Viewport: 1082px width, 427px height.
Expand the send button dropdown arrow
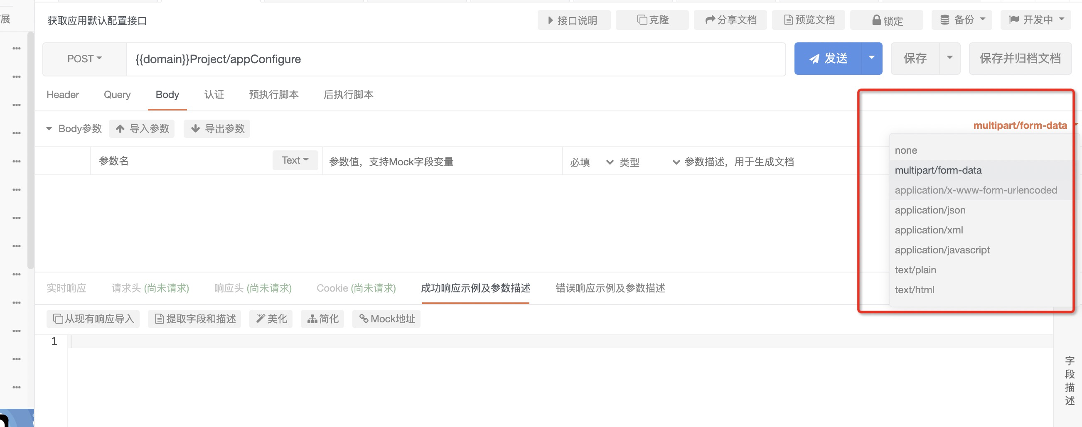pos(872,59)
